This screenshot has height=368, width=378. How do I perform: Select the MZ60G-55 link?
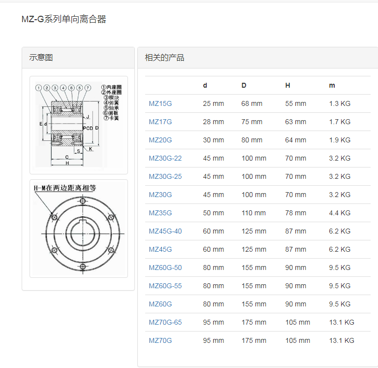[x=165, y=286]
